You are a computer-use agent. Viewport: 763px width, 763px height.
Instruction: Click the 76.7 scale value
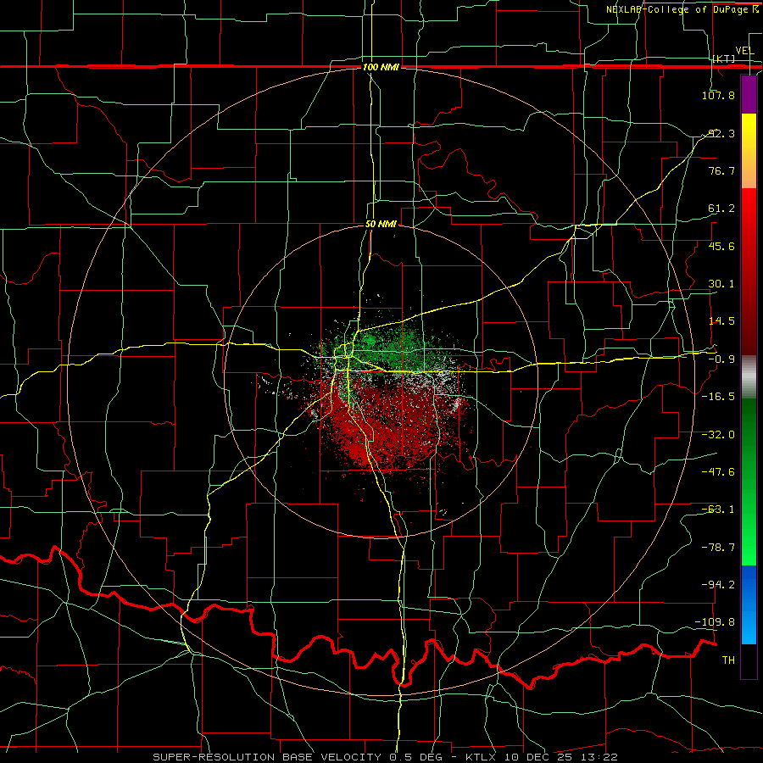click(x=721, y=170)
